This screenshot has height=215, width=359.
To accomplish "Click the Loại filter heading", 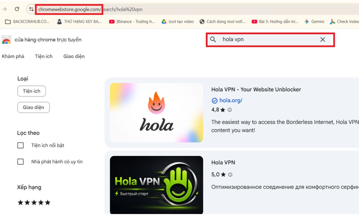I will pos(23,79).
